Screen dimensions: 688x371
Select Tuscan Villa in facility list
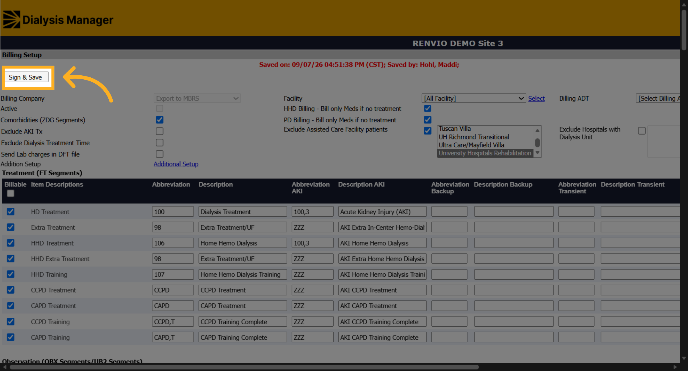pos(485,129)
